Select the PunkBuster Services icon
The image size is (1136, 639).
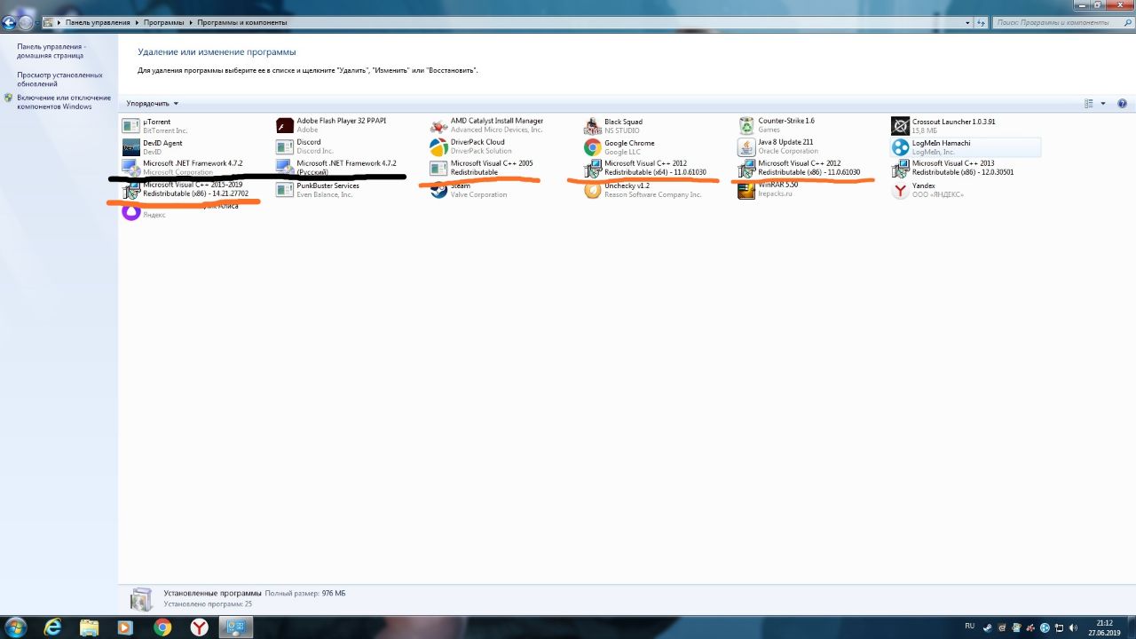(x=285, y=190)
